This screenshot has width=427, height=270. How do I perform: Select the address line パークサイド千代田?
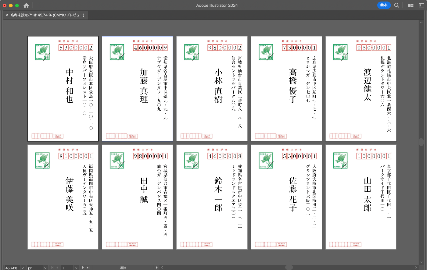[x=382, y=183]
